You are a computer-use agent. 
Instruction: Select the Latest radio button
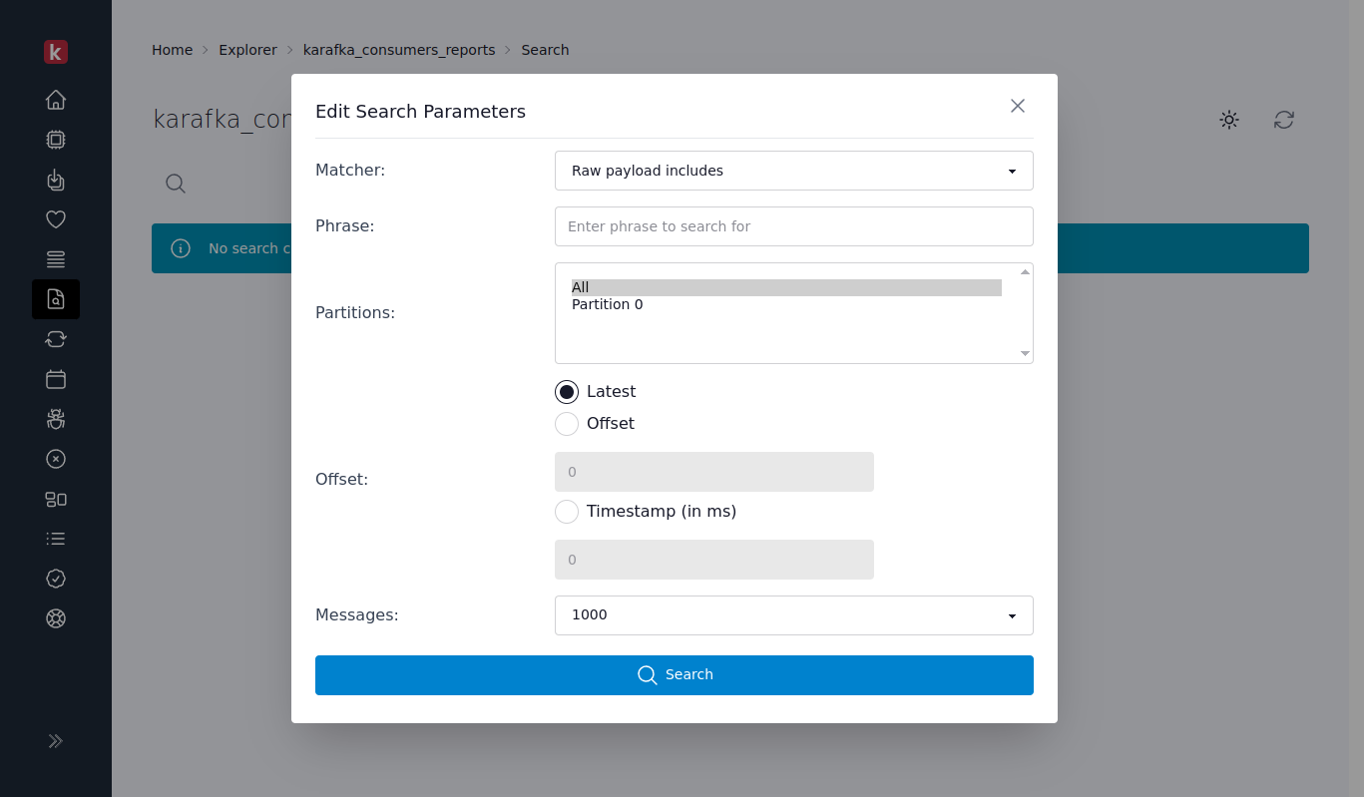(x=567, y=392)
